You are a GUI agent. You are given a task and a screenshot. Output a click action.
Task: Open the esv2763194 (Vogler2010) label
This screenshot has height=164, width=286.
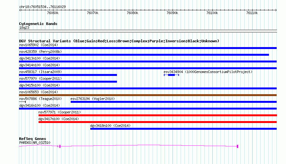[x=93, y=99]
